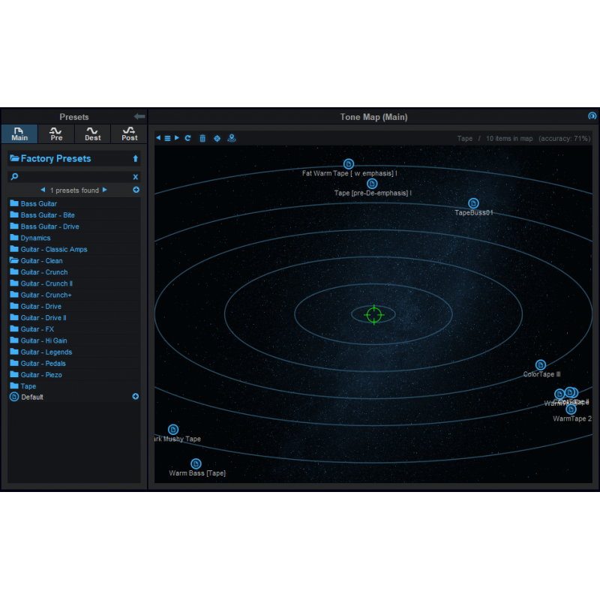Collapse the Presets panel with arrow
Viewport: 600px width, 600px height.
[139, 116]
